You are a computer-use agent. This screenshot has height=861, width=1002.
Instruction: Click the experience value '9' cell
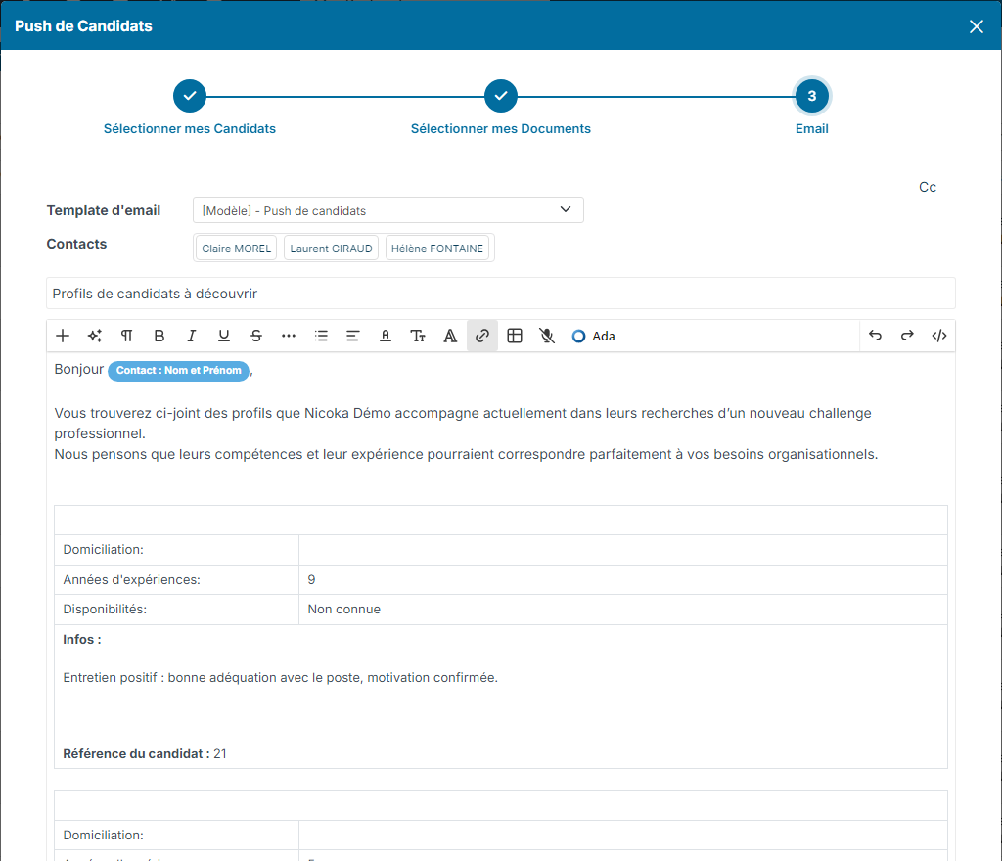tap(623, 579)
